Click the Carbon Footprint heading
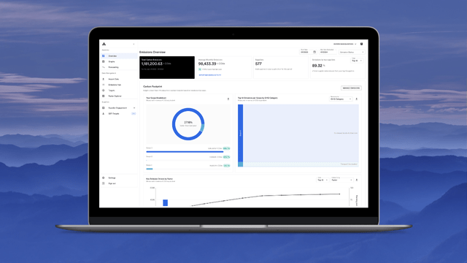This screenshot has height=263, width=467. click(153, 86)
